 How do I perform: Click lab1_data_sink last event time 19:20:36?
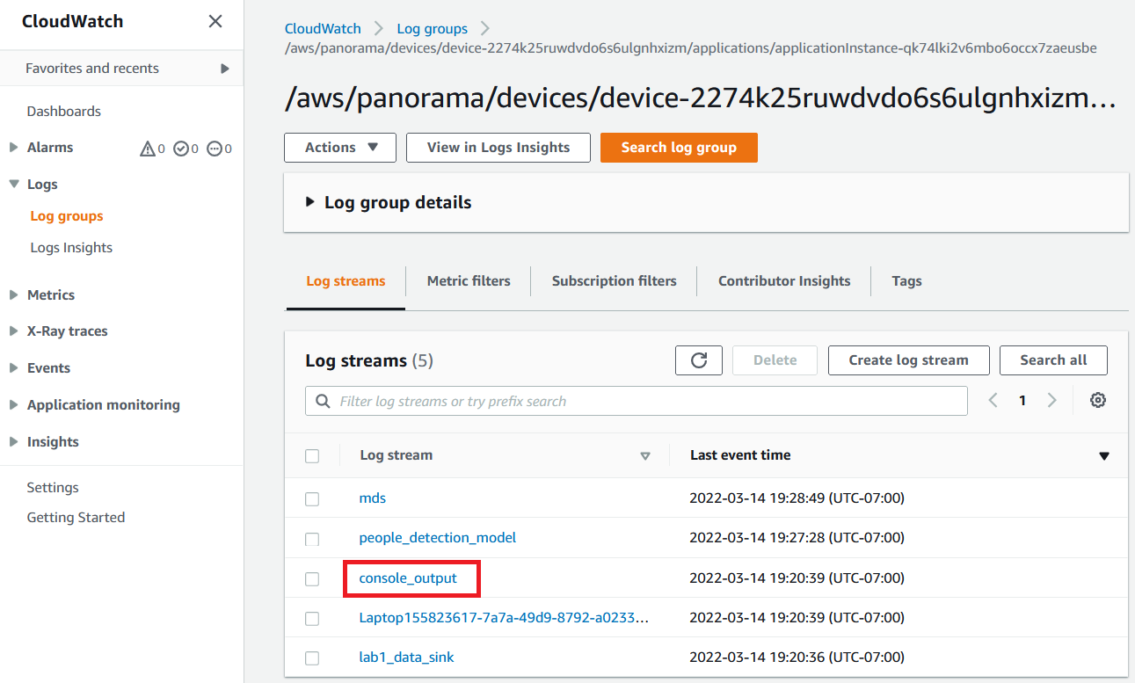(797, 658)
